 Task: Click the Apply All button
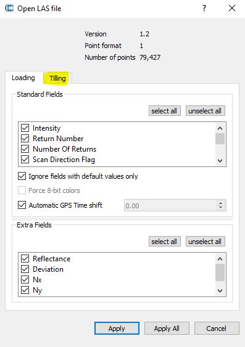click(167, 328)
